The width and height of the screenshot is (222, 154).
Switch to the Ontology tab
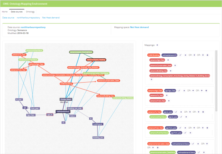[30, 12]
